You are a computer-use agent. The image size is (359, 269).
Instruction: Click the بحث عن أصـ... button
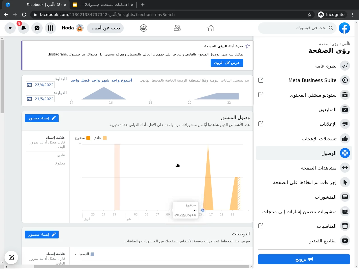coord(105,28)
